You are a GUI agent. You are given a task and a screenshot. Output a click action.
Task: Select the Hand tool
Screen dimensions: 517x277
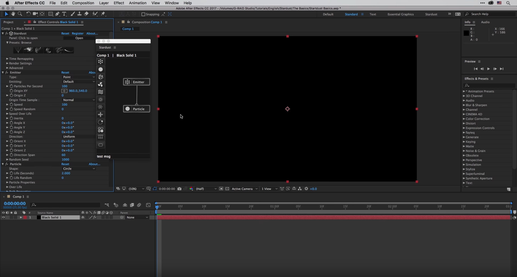tap(13, 14)
